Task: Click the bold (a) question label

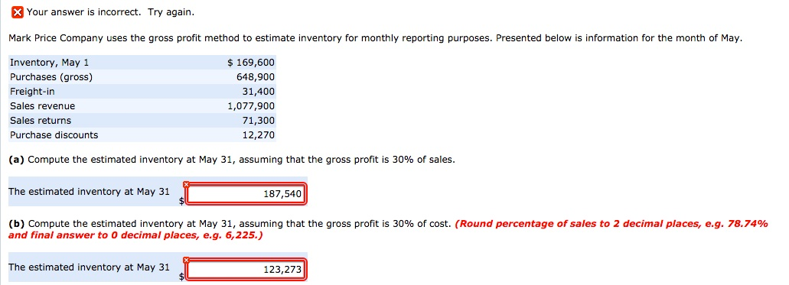Action: (x=17, y=160)
